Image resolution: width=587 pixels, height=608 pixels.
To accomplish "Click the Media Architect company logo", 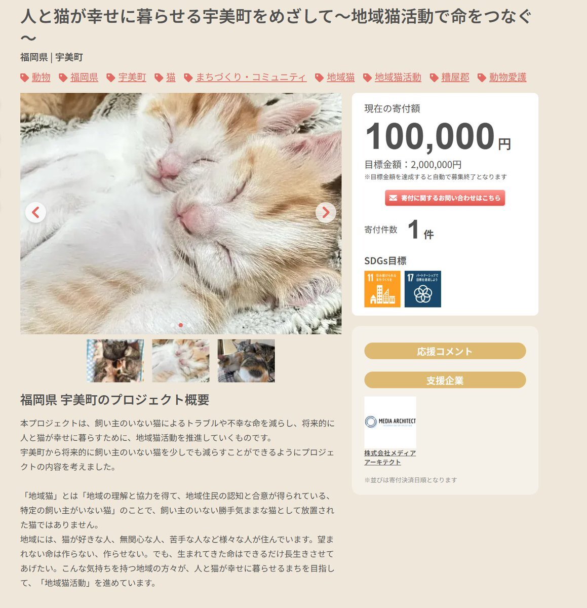I will coord(390,422).
